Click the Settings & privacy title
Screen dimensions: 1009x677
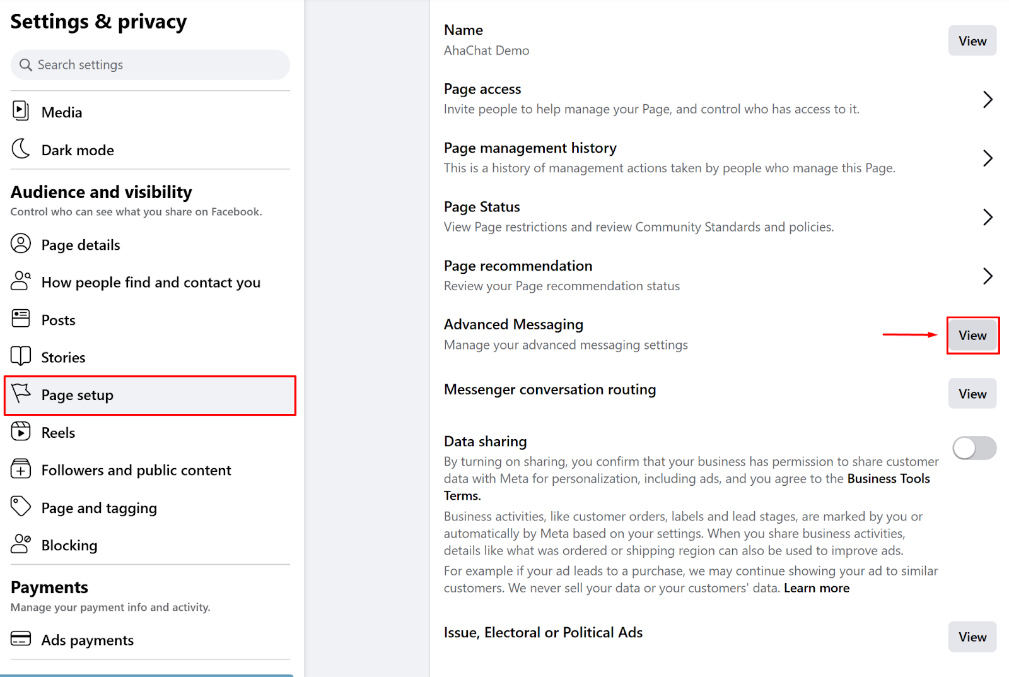pos(99,21)
